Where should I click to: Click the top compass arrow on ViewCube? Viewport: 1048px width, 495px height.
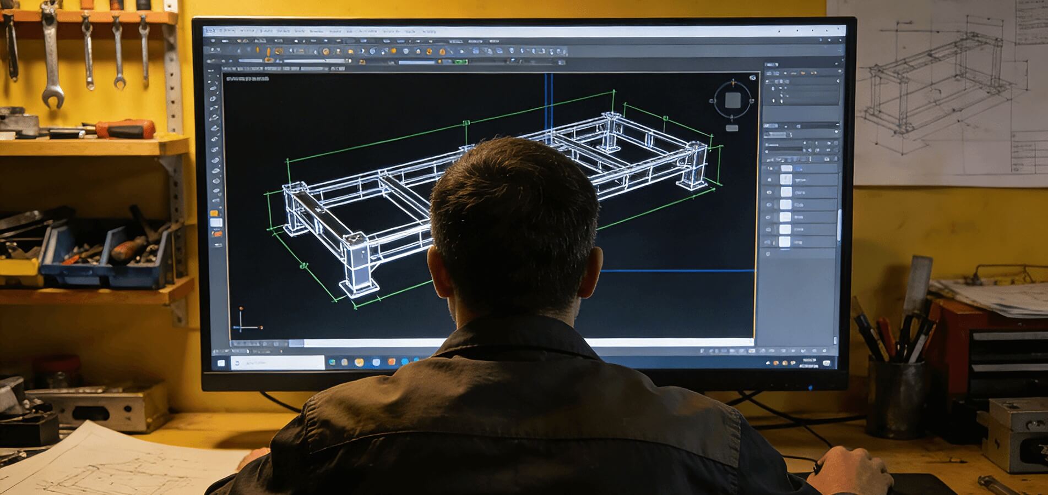click(x=732, y=82)
